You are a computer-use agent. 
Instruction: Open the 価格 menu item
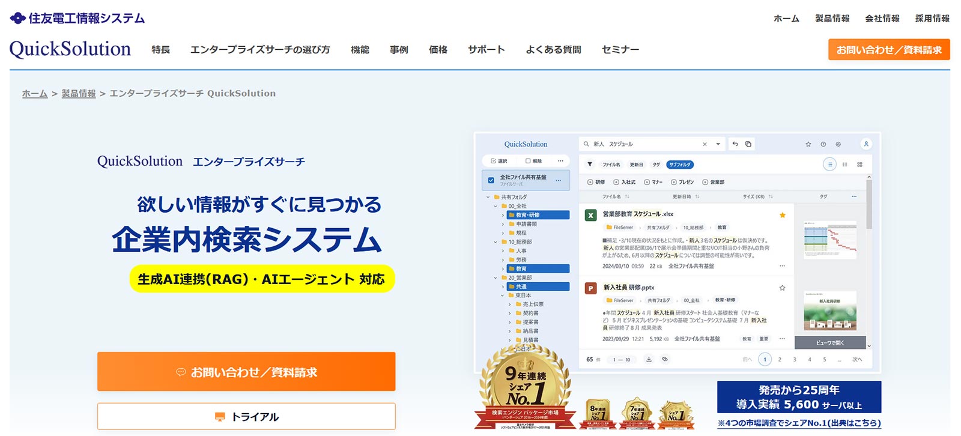click(438, 49)
